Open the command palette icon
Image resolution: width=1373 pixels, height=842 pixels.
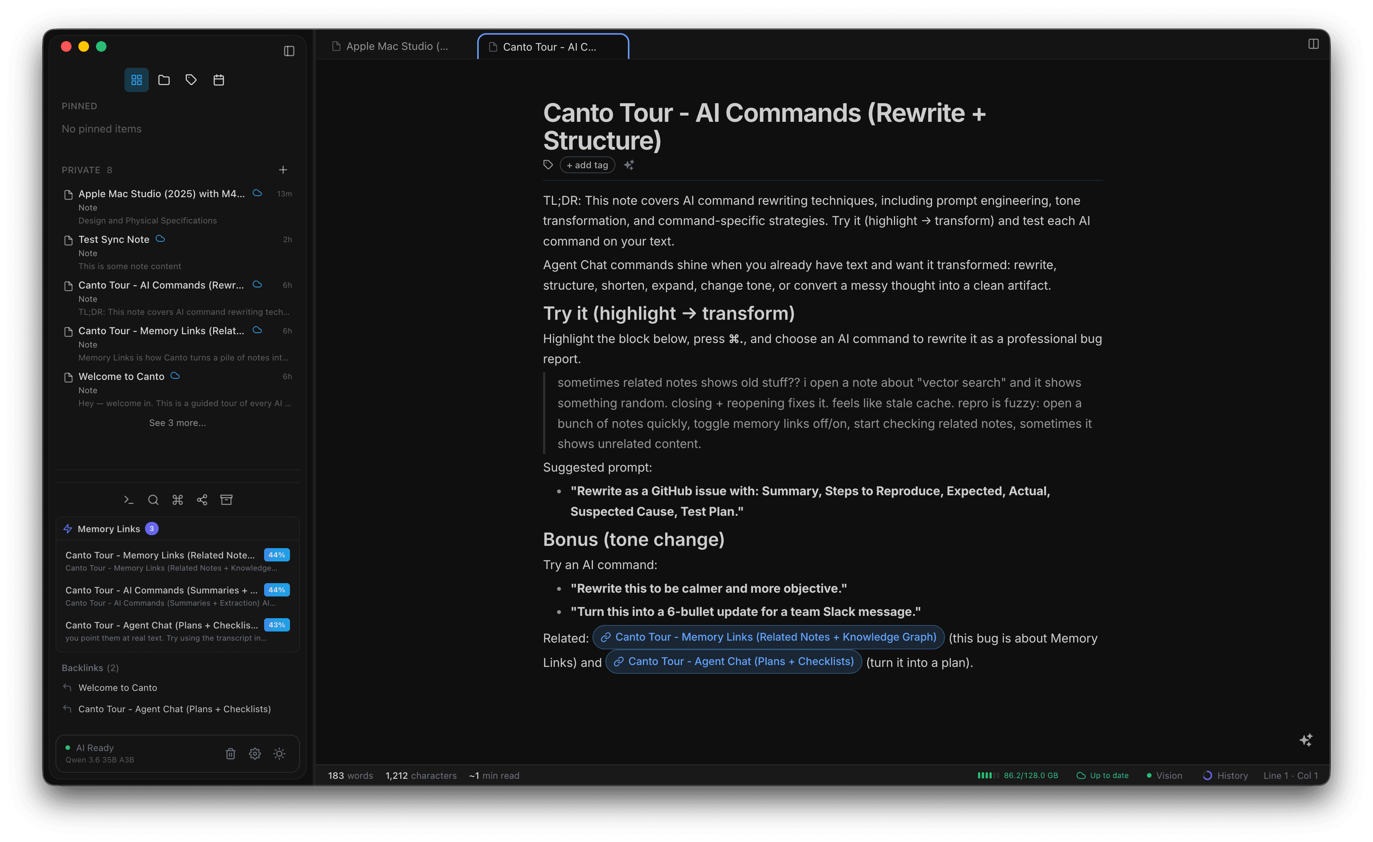tap(178, 500)
